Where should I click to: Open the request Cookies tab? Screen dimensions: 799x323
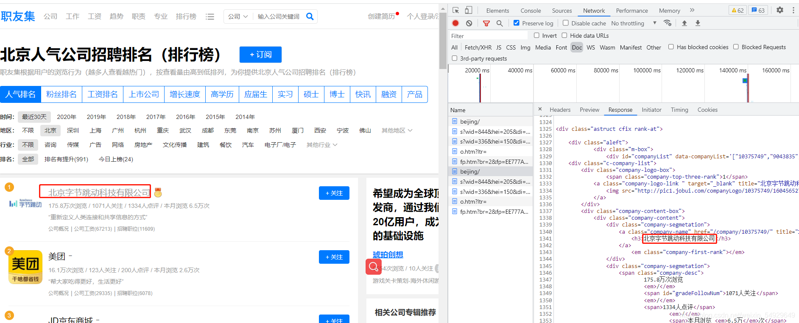click(x=707, y=110)
